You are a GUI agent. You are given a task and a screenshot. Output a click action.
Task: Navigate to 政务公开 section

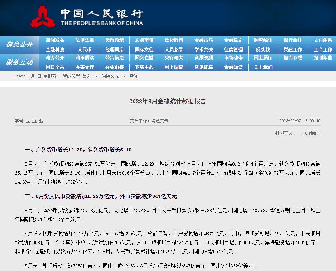point(55,57)
